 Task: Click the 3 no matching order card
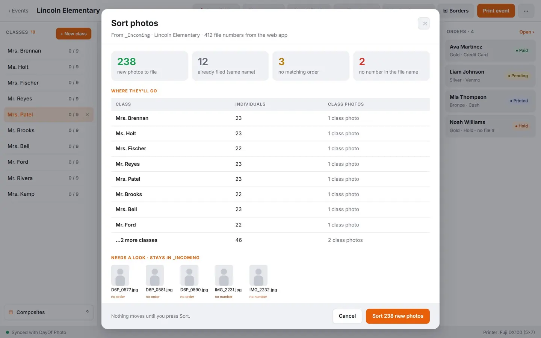[x=311, y=66]
